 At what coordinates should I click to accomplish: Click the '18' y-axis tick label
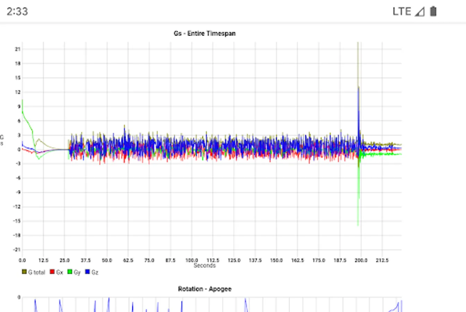coord(18,63)
